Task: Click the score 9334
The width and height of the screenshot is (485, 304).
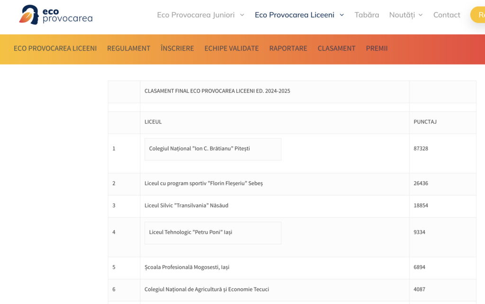Action: tap(419, 232)
